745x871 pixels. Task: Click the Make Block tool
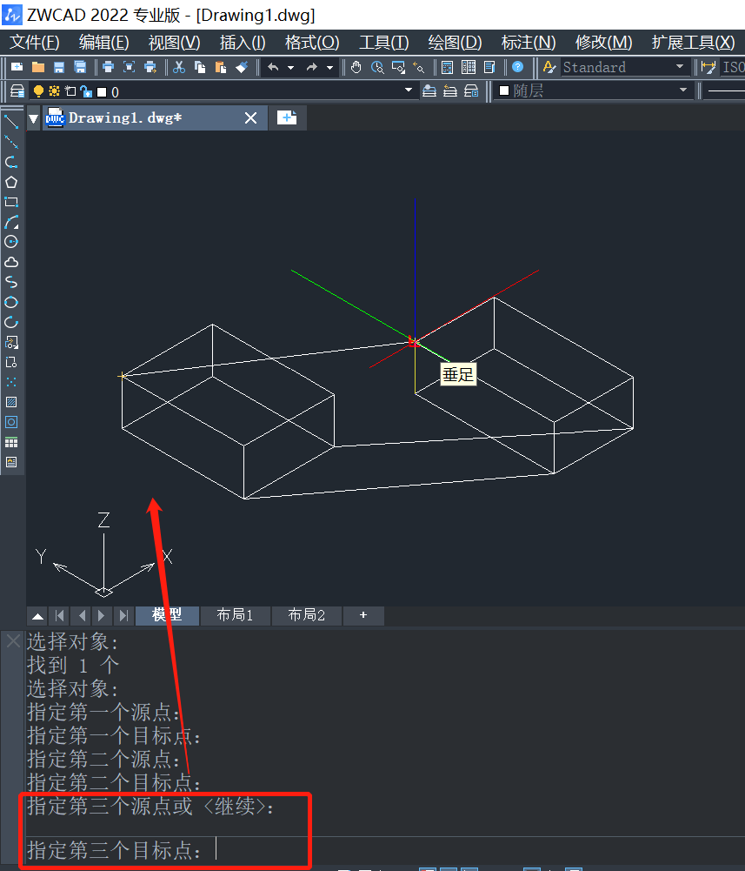[11, 362]
